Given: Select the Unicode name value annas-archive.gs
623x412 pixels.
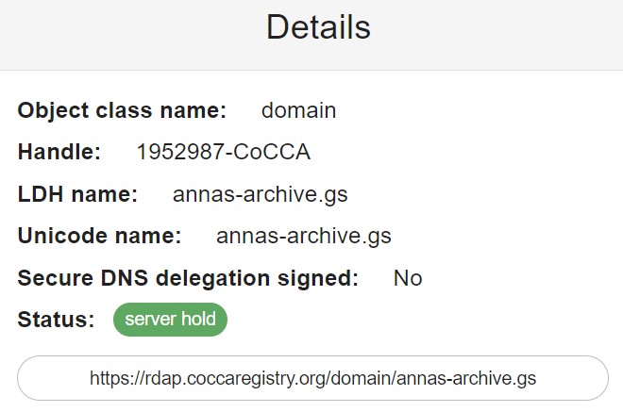Looking at the screenshot, I should [x=303, y=236].
